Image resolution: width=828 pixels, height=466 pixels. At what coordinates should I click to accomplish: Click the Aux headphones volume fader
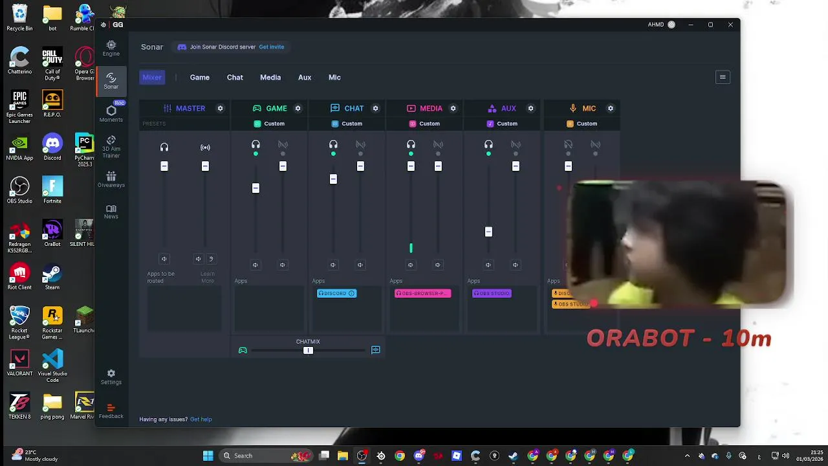[x=488, y=232]
